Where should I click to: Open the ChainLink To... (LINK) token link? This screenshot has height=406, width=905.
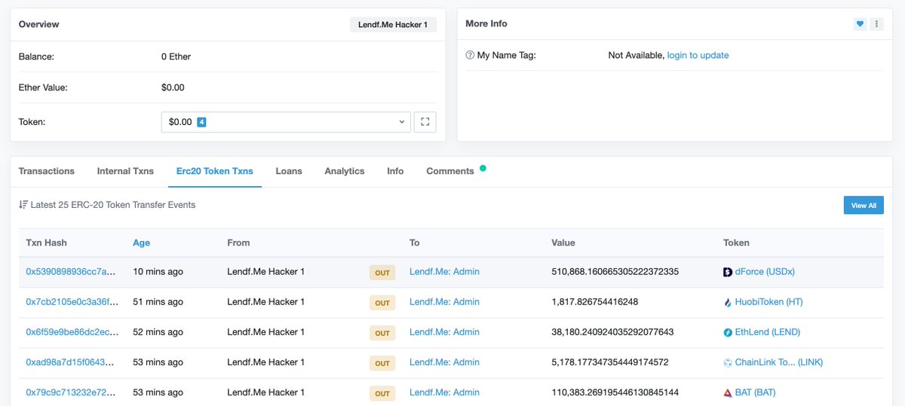click(779, 362)
